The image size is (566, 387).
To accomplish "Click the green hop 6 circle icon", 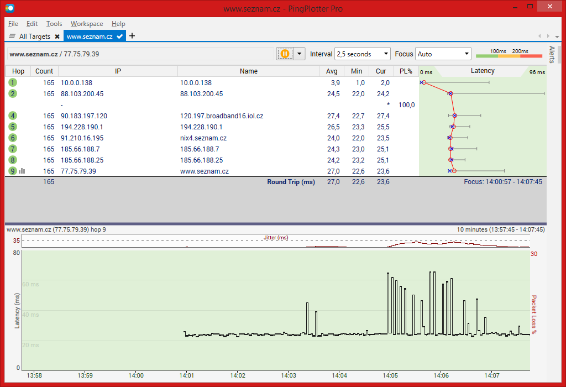I will point(13,138).
